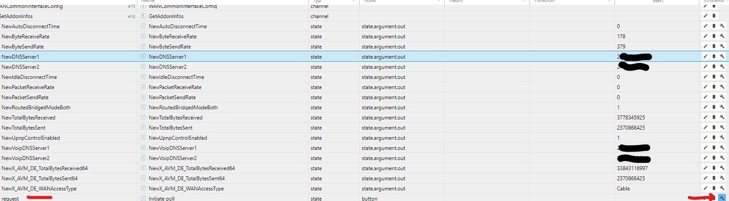Select NewDNSServer2 in the ID tree column
This screenshot has width=729, height=201.
click(x=20, y=67)
